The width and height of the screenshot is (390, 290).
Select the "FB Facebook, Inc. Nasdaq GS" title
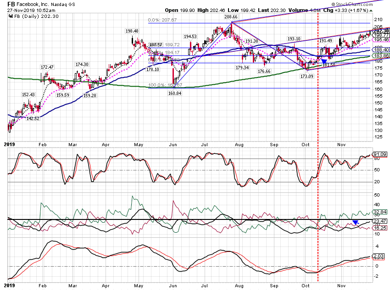[41, 4]
